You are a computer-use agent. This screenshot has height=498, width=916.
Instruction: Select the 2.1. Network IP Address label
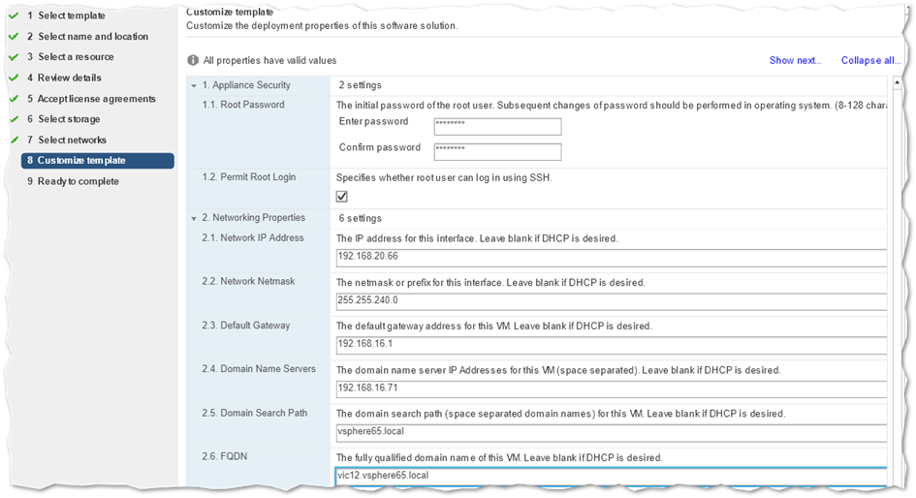pos(253,237)
